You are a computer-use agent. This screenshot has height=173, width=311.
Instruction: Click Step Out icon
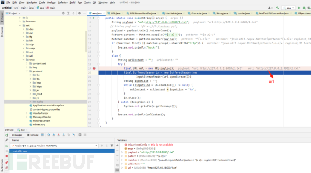coord(64,135)
